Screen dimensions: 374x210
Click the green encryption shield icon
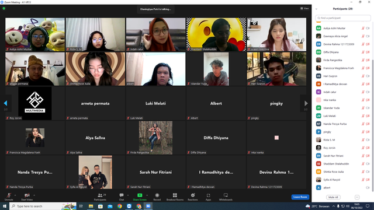click(4, 8)
